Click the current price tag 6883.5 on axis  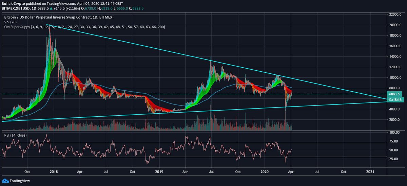click(x=395, y=94)
